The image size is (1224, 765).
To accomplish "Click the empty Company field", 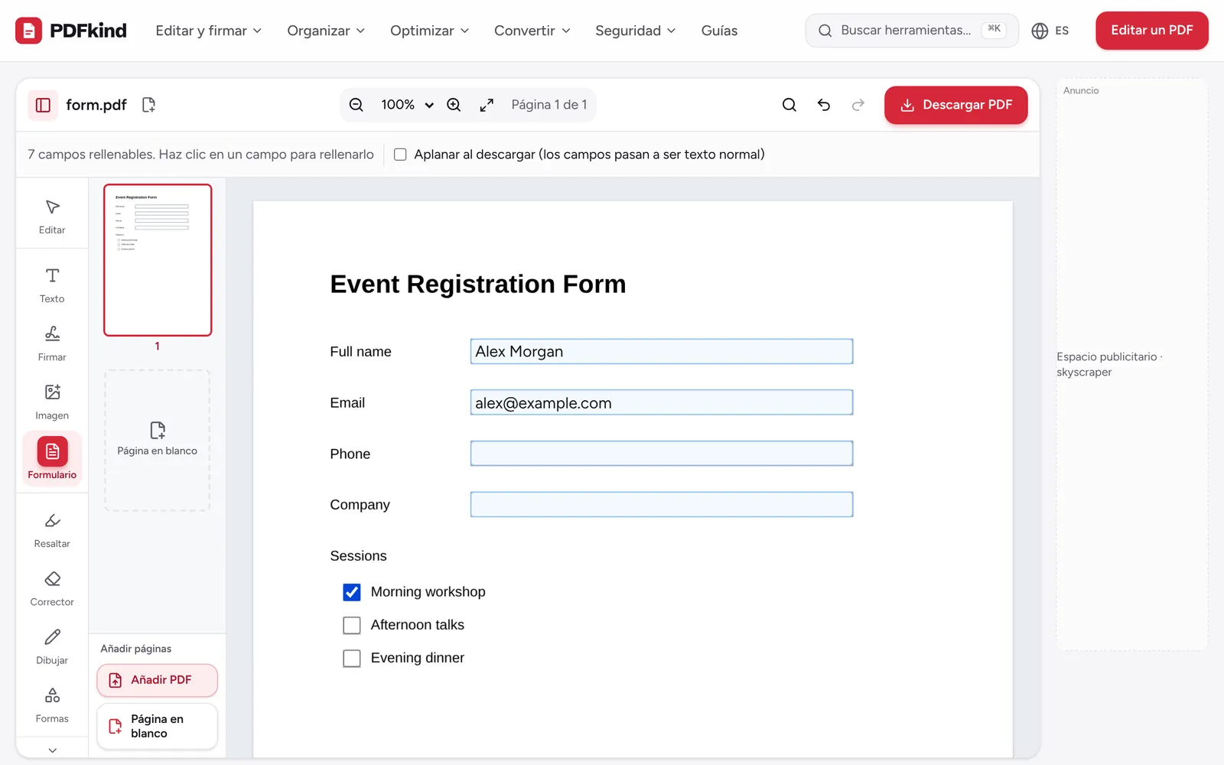I will tap(662, 505).
